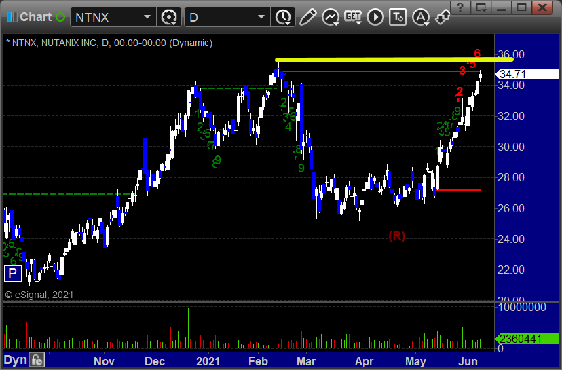Click the Mar label on the time axis
Viewport: 562px width, 370px height.
coord(306,361)
